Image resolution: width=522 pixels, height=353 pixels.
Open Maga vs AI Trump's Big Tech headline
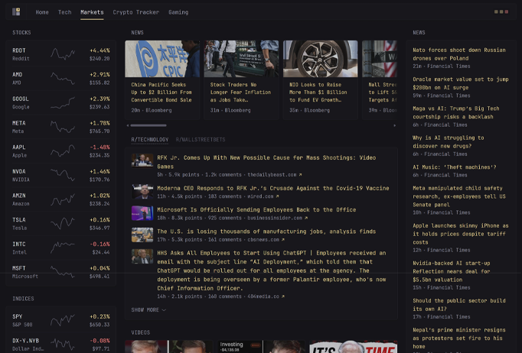point(456,112)
